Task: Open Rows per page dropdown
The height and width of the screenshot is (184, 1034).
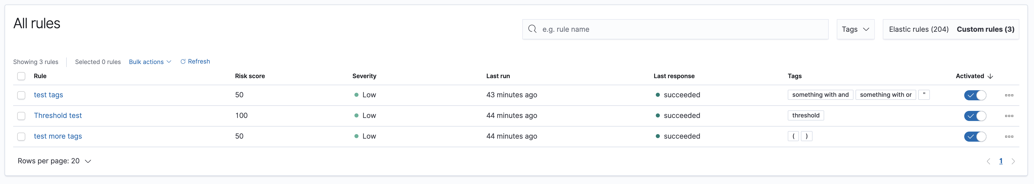Action: point(54,161)
